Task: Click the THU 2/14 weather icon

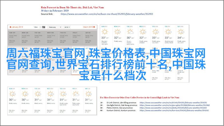Action: coord(155,32)
